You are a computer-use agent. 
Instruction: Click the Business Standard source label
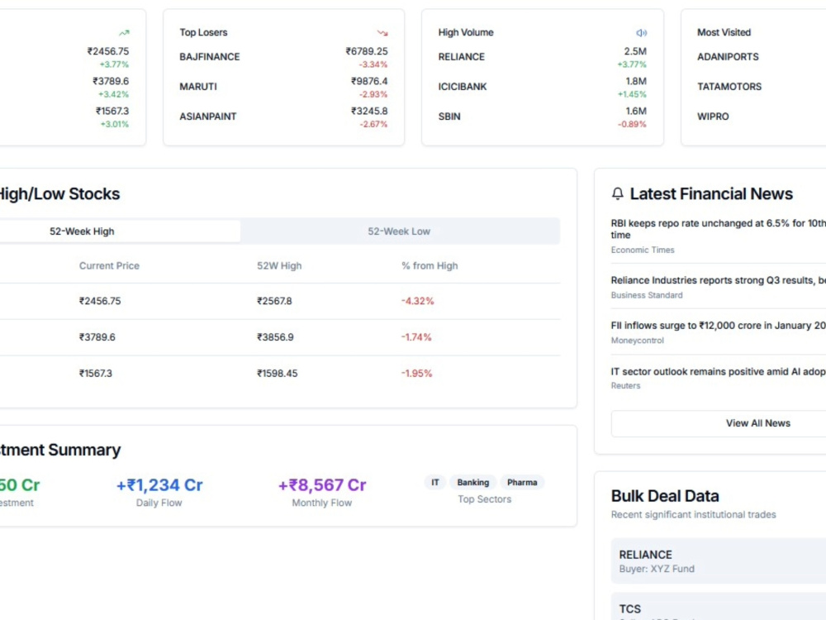(x=647, y=295)
